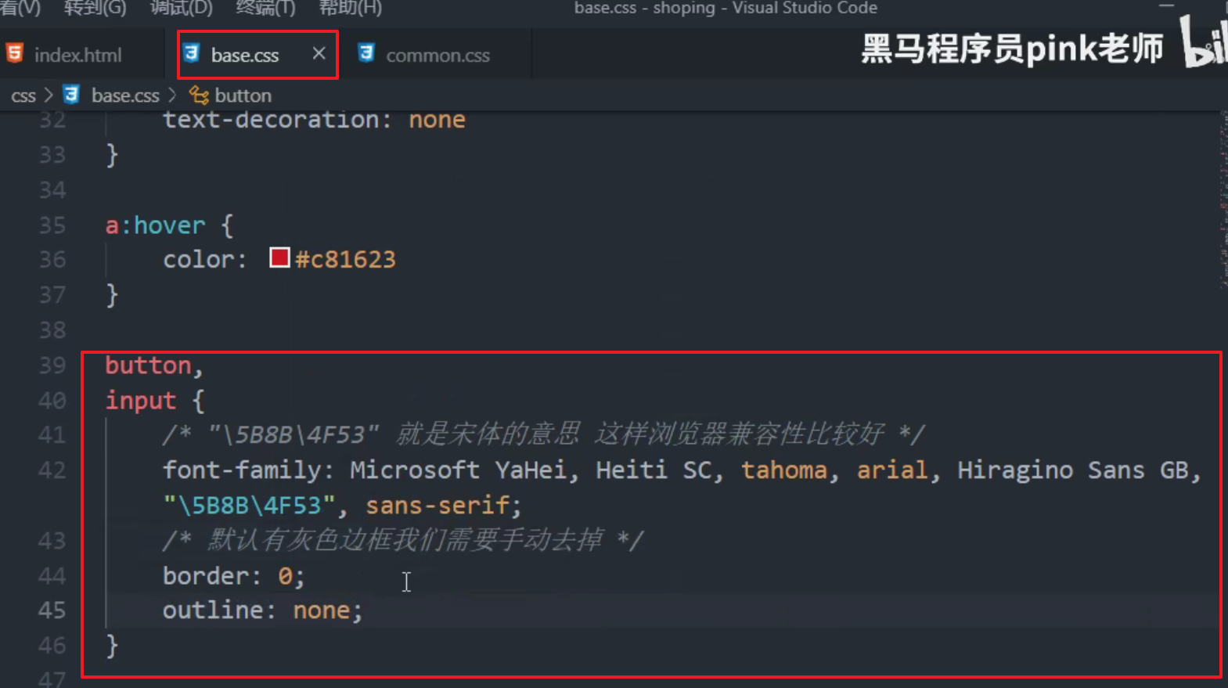This screenshot has height=688, width=1228.
Task: Click line number 45 in gutter
Action: (52, 610)
